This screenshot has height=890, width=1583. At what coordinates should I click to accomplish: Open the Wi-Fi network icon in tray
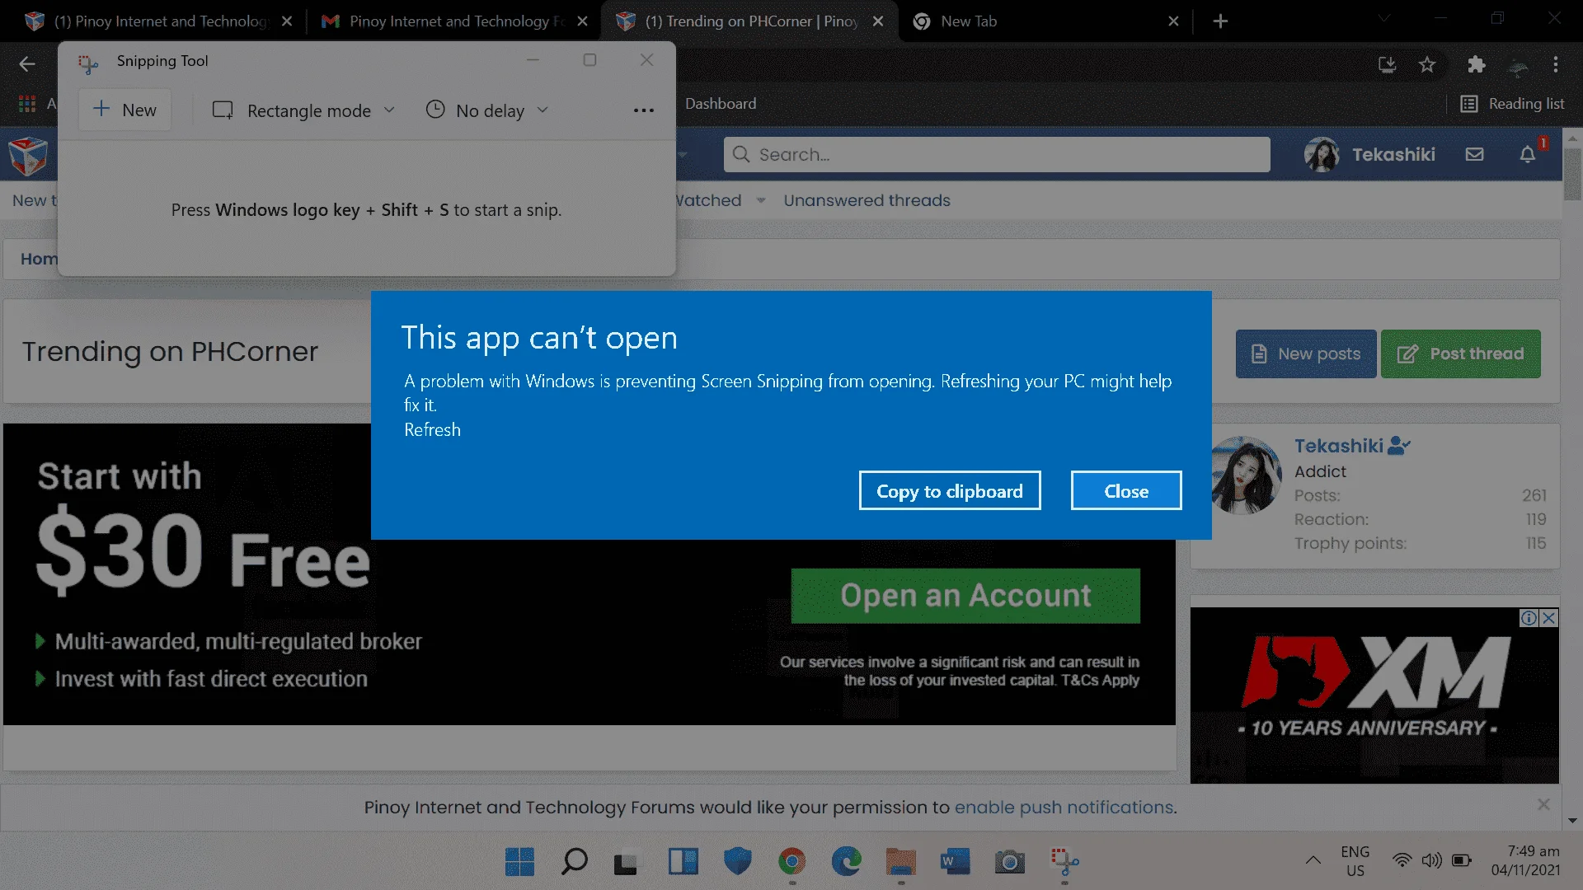tap(1402, 861)
